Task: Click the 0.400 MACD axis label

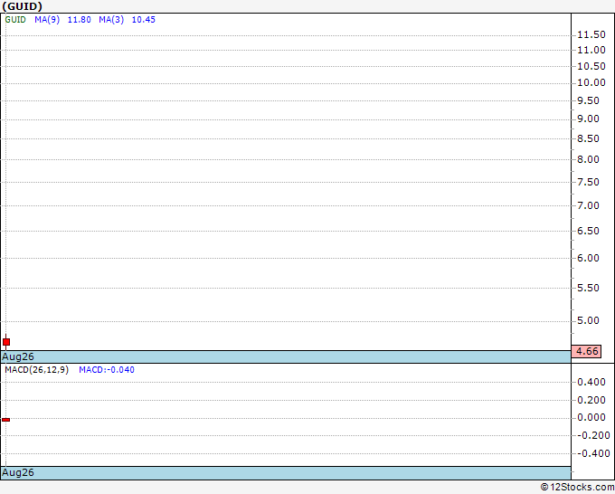Action: point(591,382)
